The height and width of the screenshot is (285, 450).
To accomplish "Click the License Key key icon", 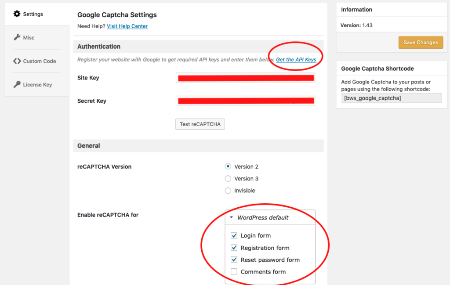I will [17, 84].
